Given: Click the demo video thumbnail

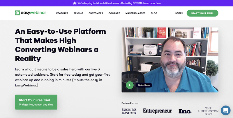Looking at the screenshot, I should (x=170, y=60).
